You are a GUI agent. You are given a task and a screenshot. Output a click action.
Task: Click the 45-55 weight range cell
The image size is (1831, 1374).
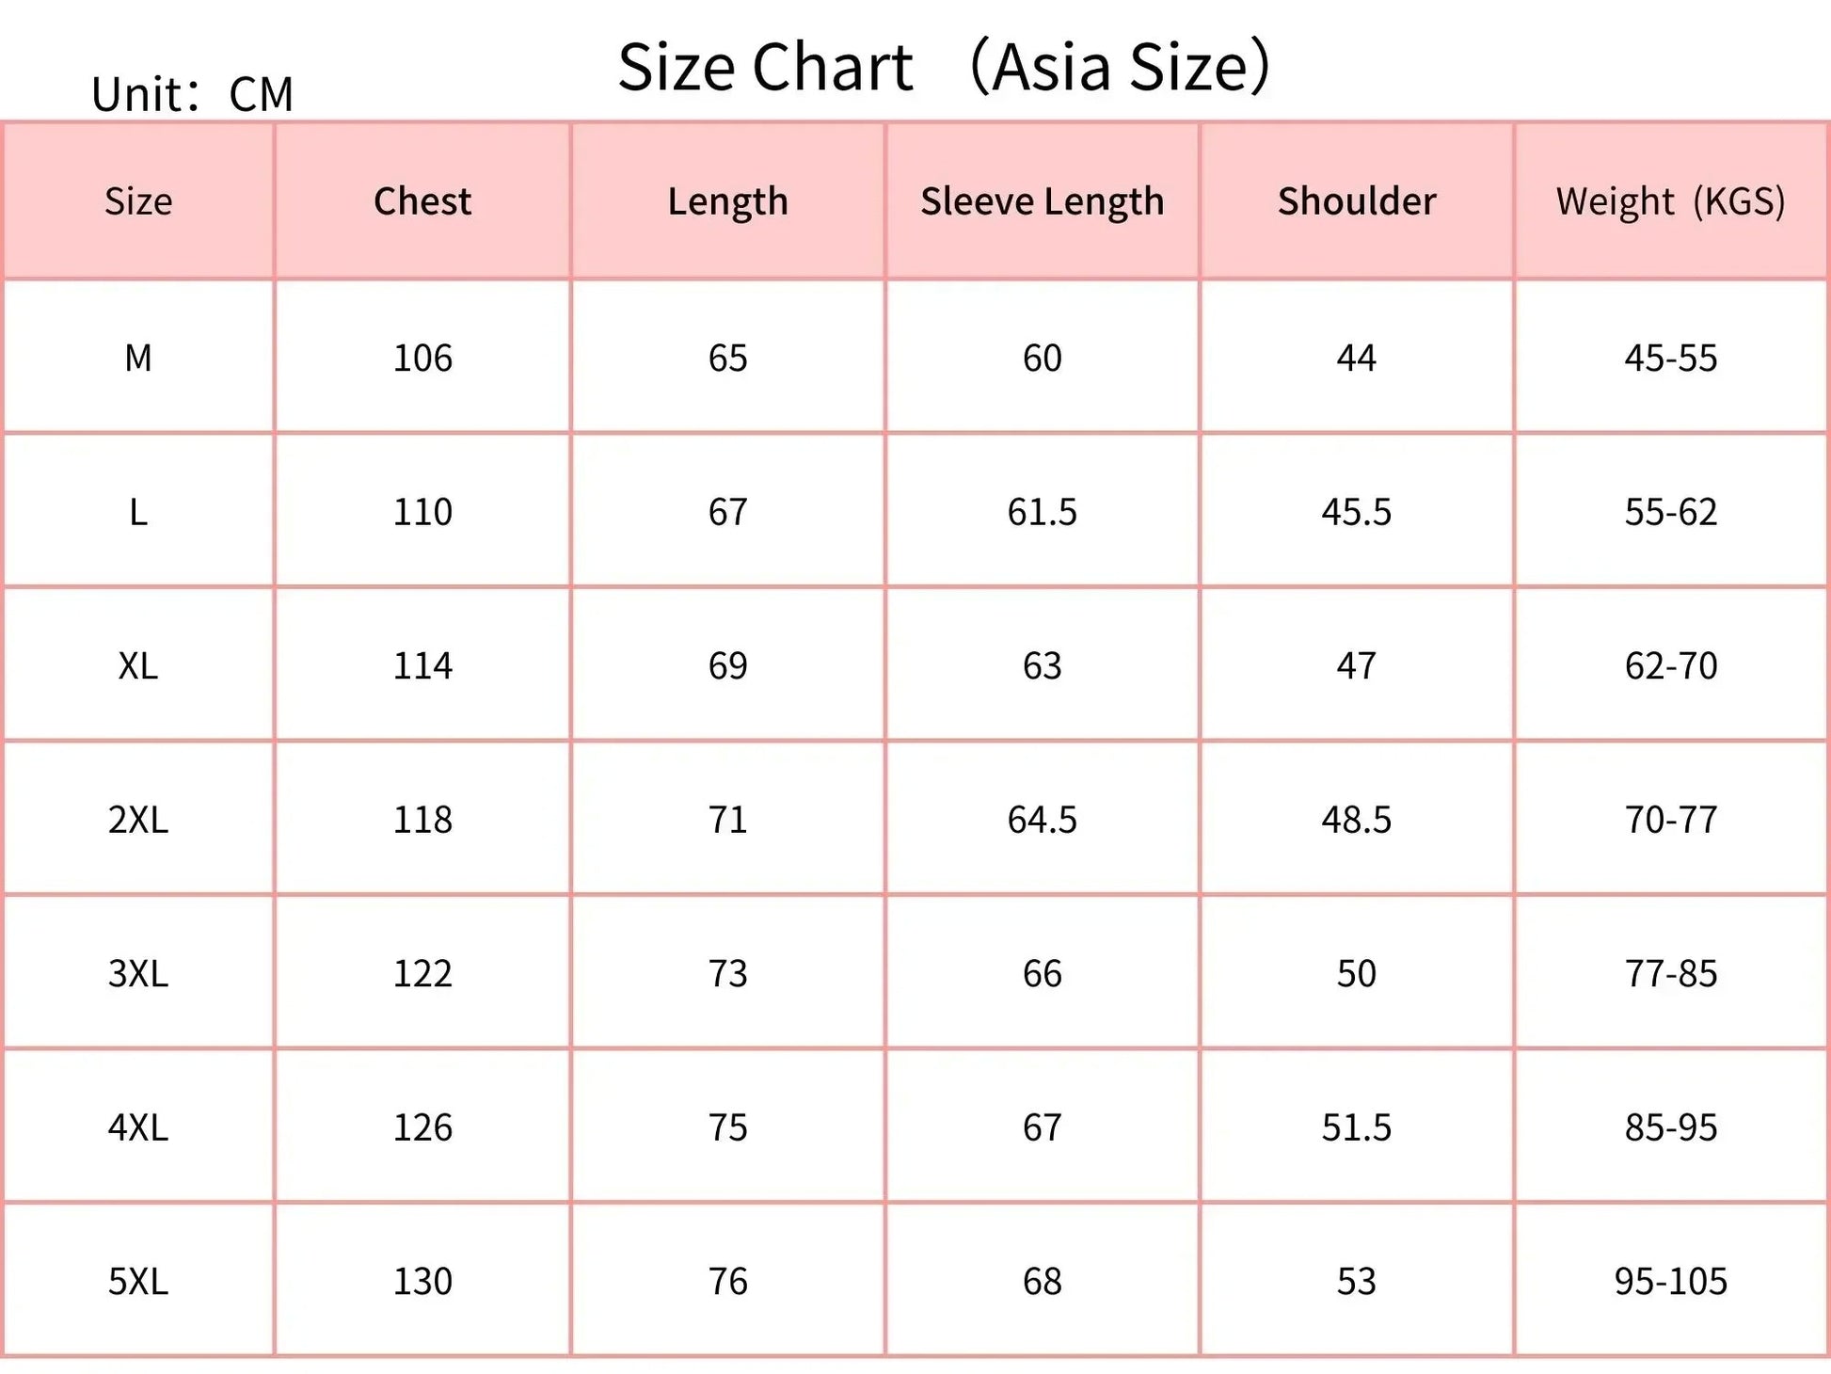(1670, 358)
